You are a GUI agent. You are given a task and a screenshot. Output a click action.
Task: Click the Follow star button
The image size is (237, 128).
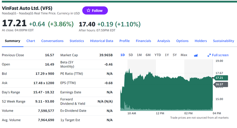click(95, 10)
